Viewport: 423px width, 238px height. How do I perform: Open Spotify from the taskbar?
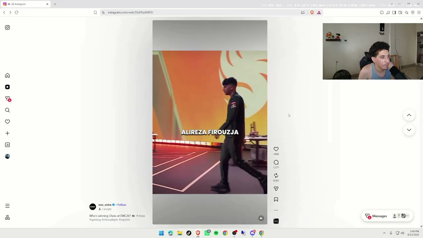(216, 233)
